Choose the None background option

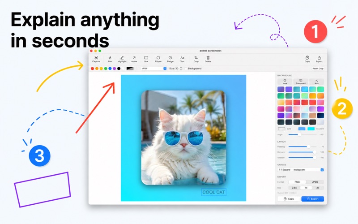[285, 82]
